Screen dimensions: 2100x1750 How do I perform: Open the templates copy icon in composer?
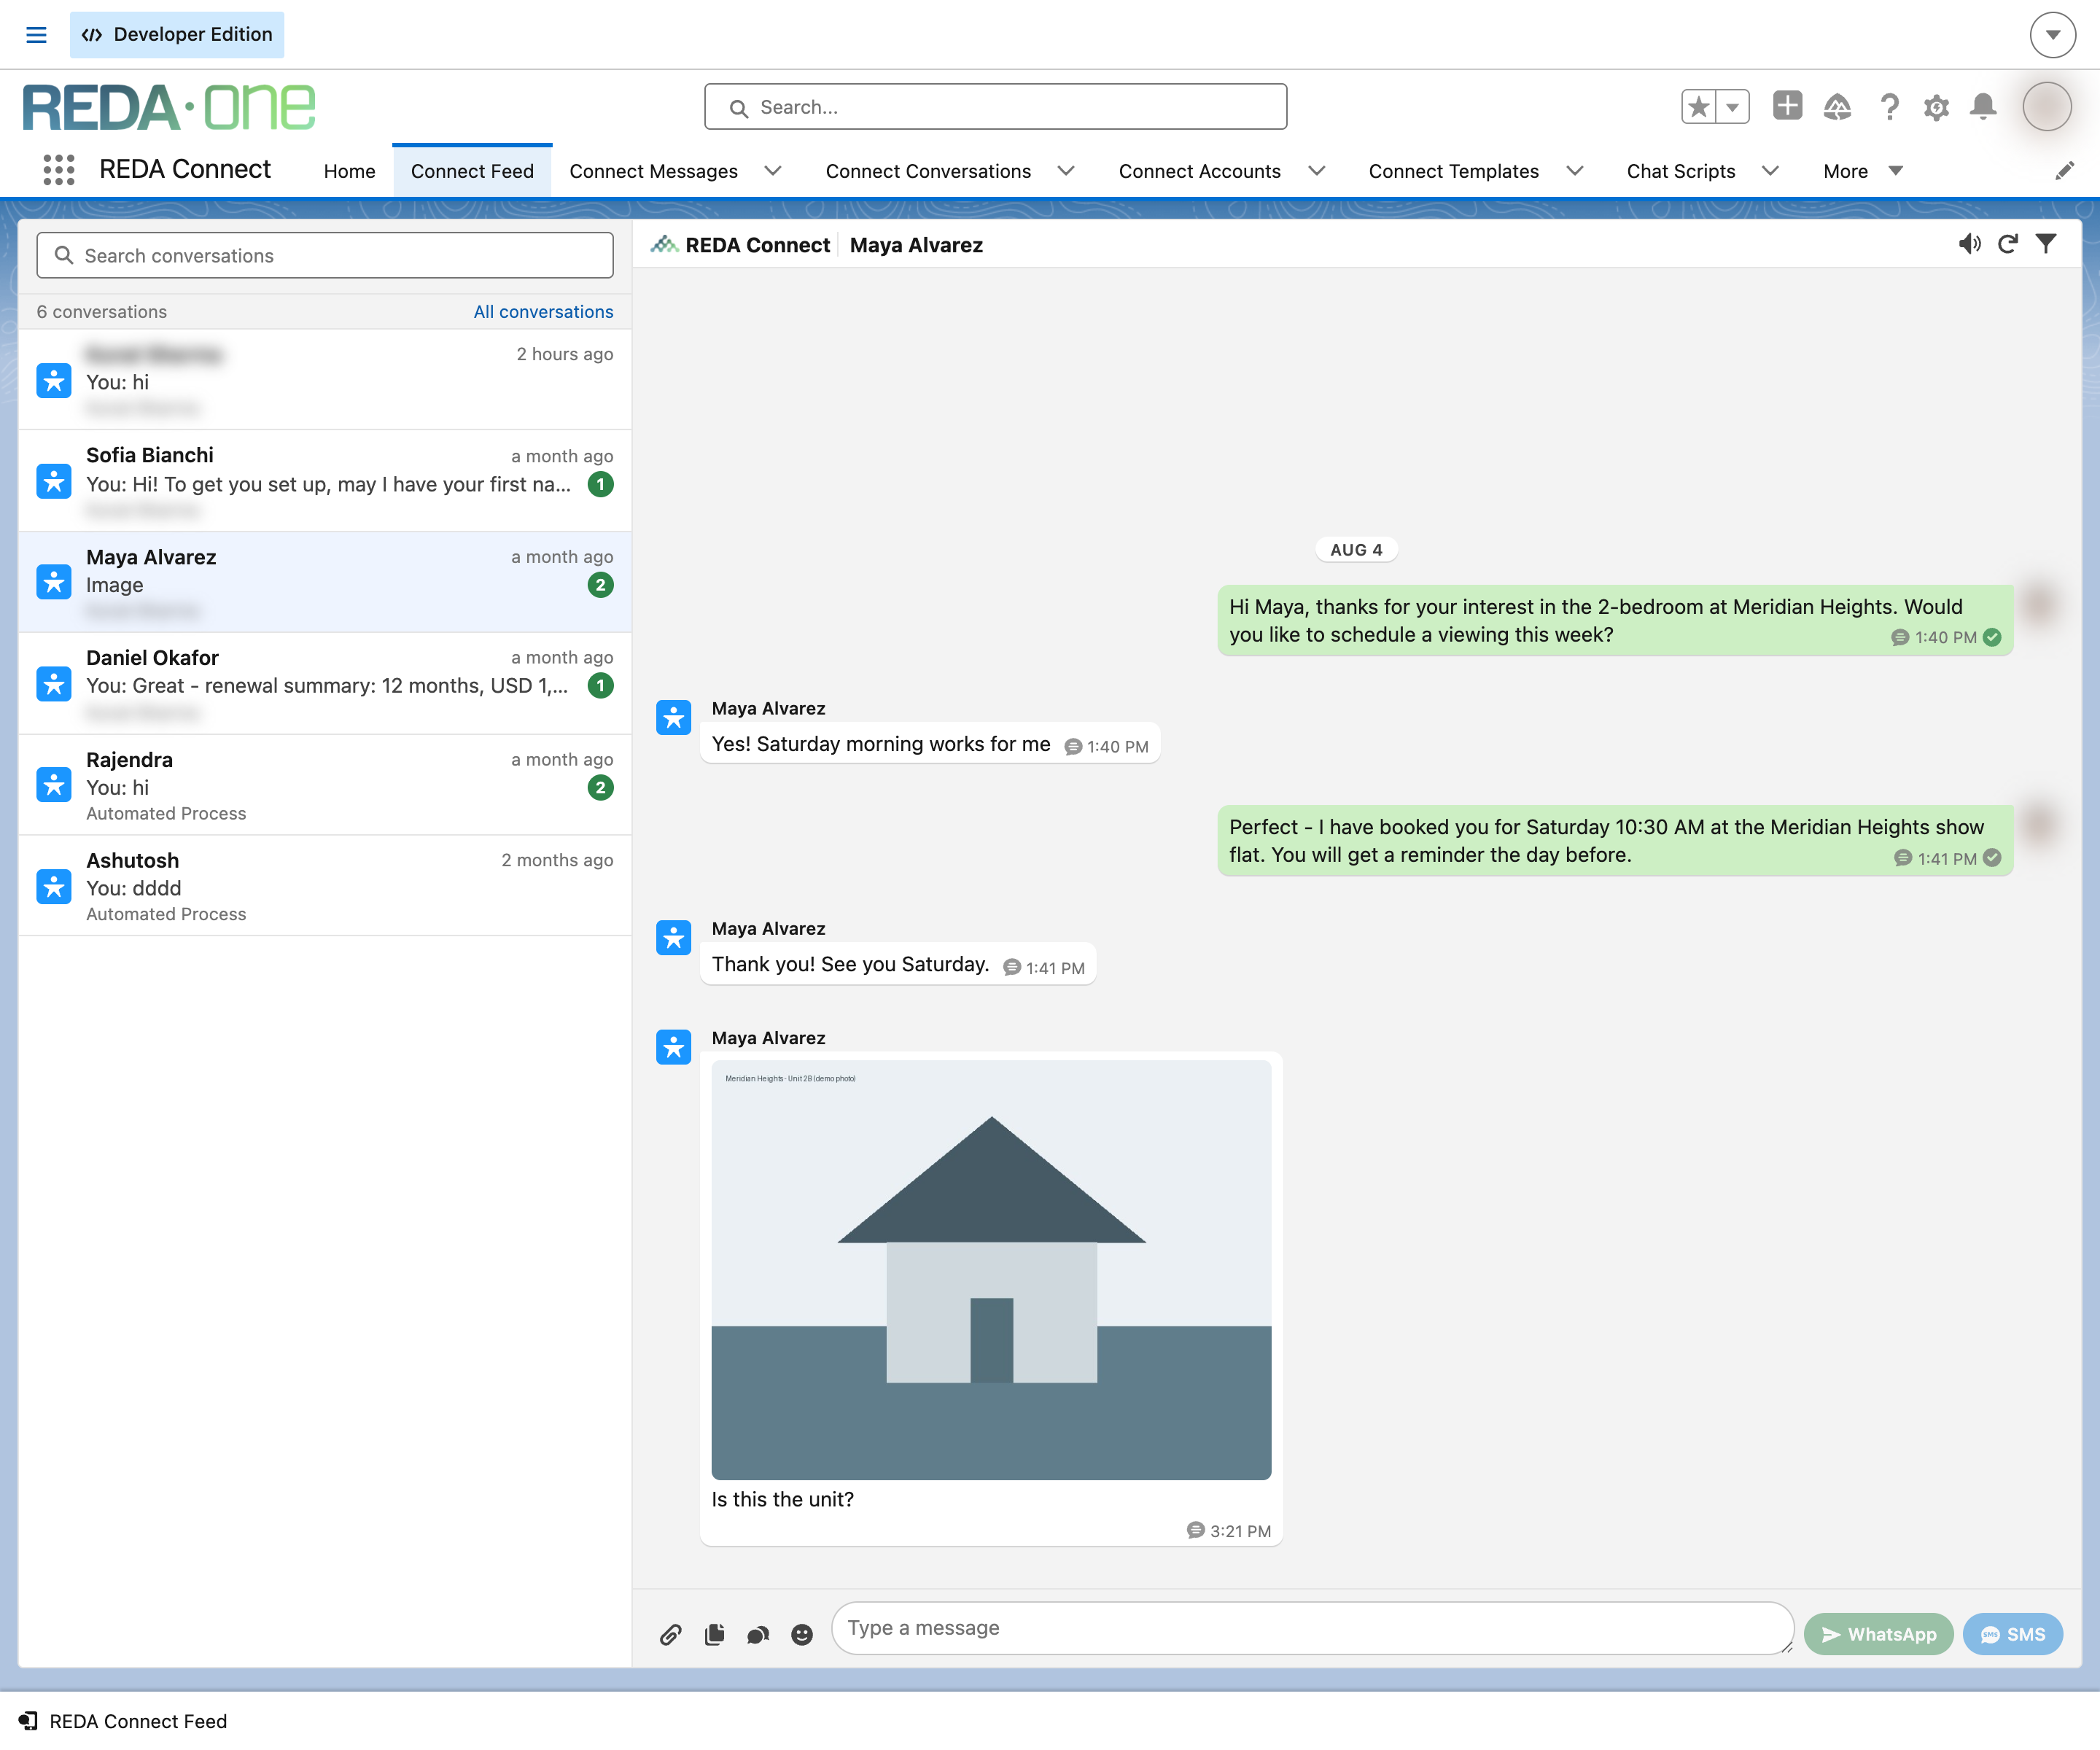coord(714,1634)
